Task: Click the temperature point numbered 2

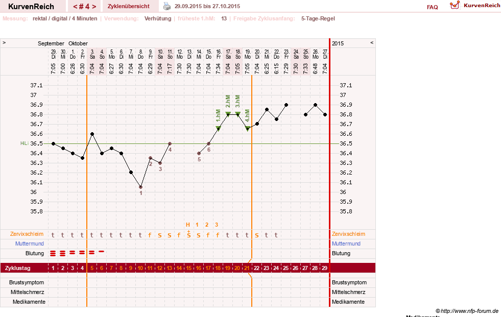Action: tap(151, 158)
